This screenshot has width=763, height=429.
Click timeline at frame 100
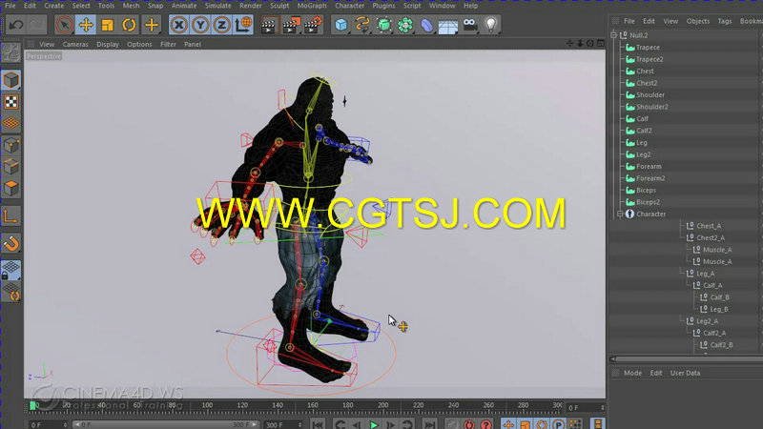(207, 406)
